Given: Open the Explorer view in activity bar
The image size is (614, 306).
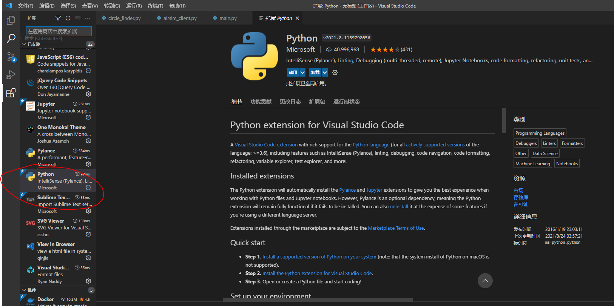Looking at the screenshot, I should 11,20.
